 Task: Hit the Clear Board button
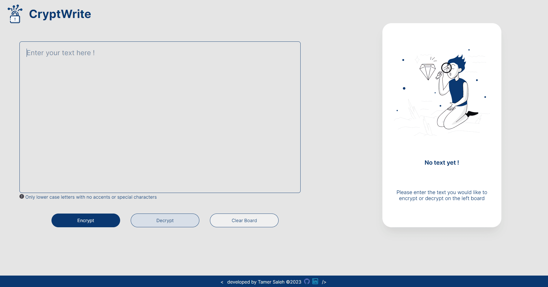[244, 220]
